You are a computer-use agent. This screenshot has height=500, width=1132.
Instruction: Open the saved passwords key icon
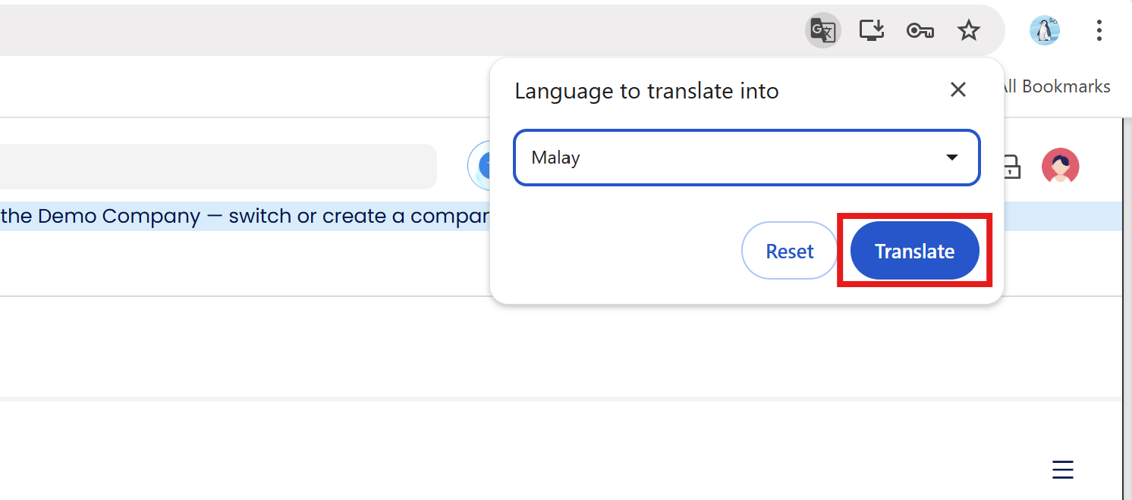click(x=920, y=31)
